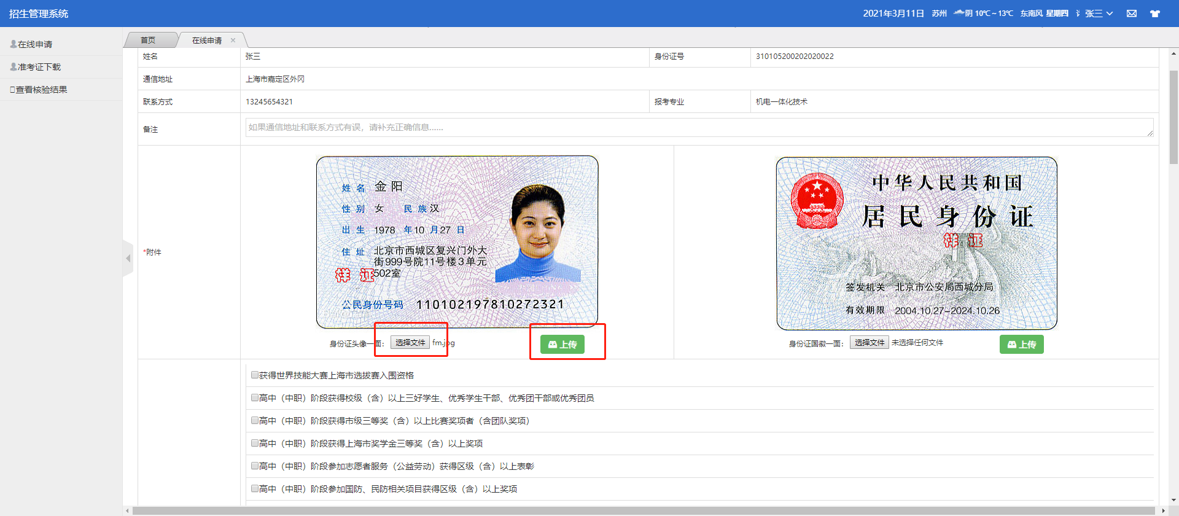Check 市级三等奖以上比赛奖项者 option

[255, 420]
